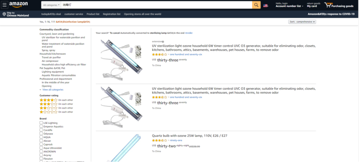359x162 pixels.
Task: Open Travel air purifier category link
Action: pos(51,57)
